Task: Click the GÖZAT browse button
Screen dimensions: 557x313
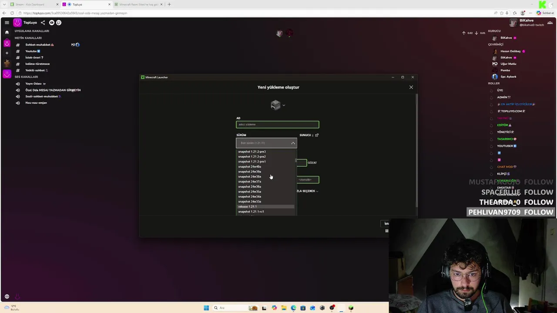Action: [x=312, y=163]
